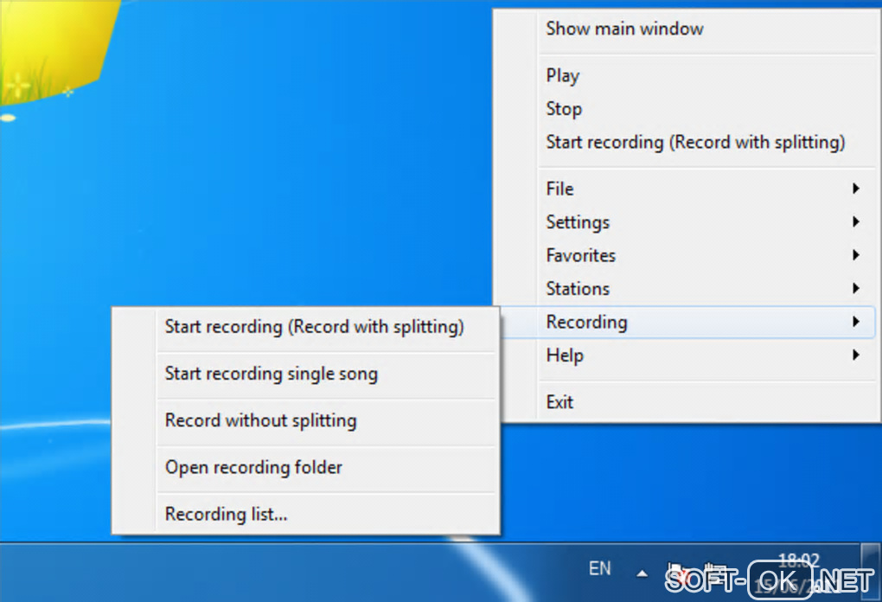882x602 pixels.
Task: Expand the Stations submenu
Action: coord(687,289)
